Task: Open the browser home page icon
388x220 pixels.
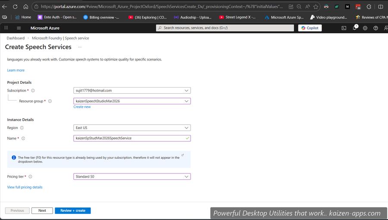Action: pyautogui.click(x=26, y=6)
